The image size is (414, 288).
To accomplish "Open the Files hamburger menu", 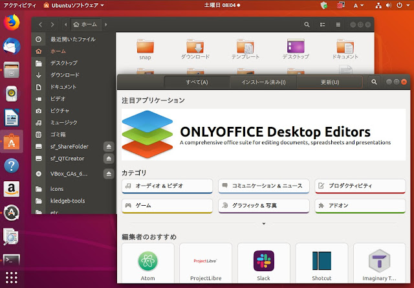I will [338, 25].
